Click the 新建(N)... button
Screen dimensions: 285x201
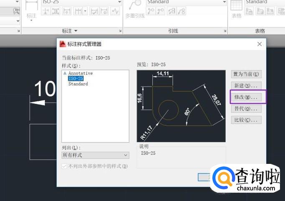pos(246,85)
